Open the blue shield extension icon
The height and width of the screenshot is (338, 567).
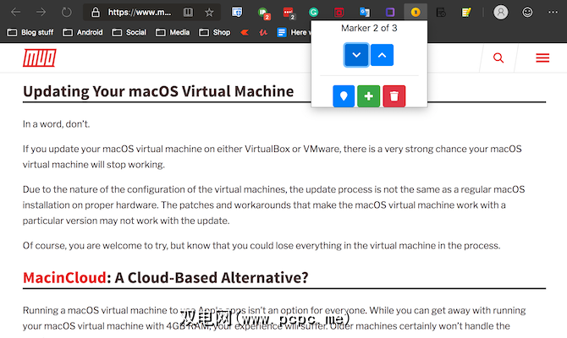click(237, 13)
